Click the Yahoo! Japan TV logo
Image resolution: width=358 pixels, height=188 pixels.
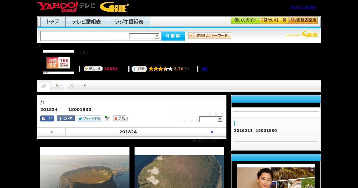click(66, 7)
